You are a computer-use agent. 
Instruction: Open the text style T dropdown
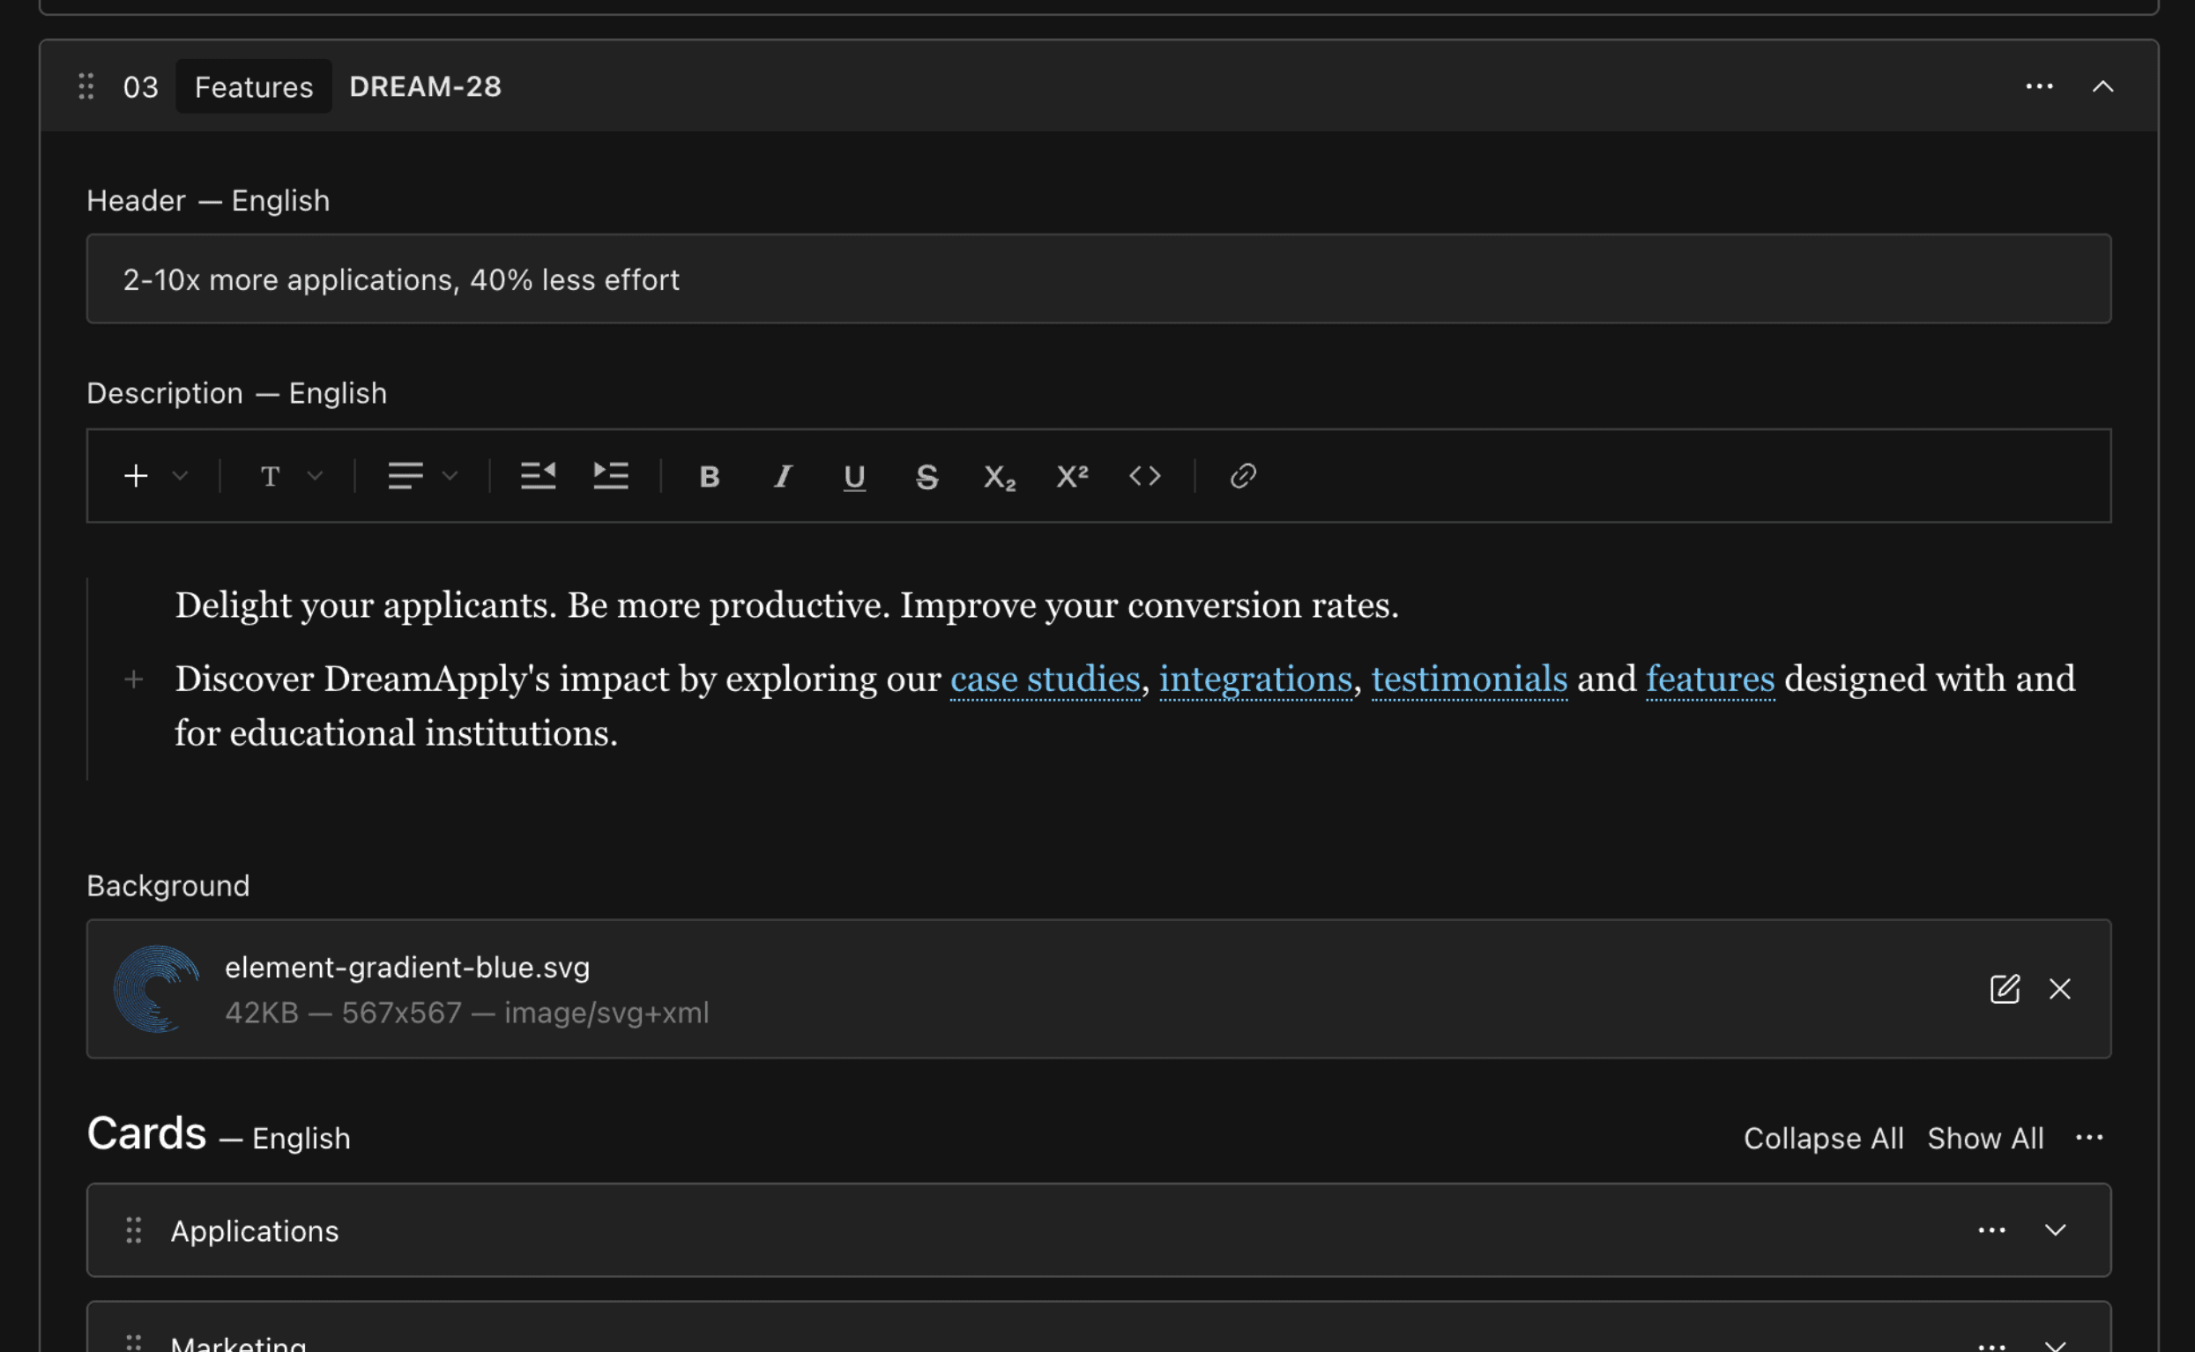(x=291, y=476)
